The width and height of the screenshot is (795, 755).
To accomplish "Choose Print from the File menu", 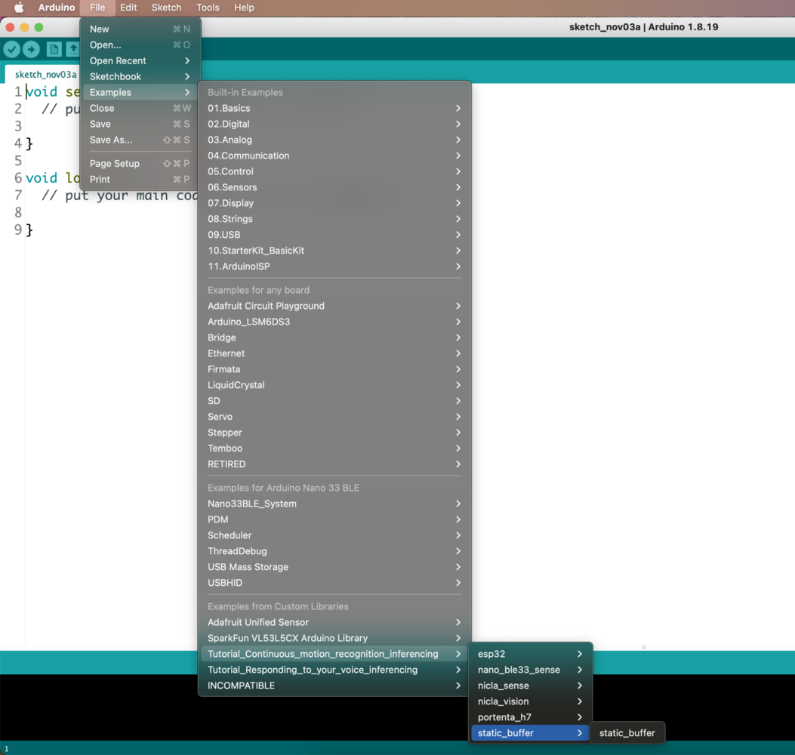I will tap(140, 179).
